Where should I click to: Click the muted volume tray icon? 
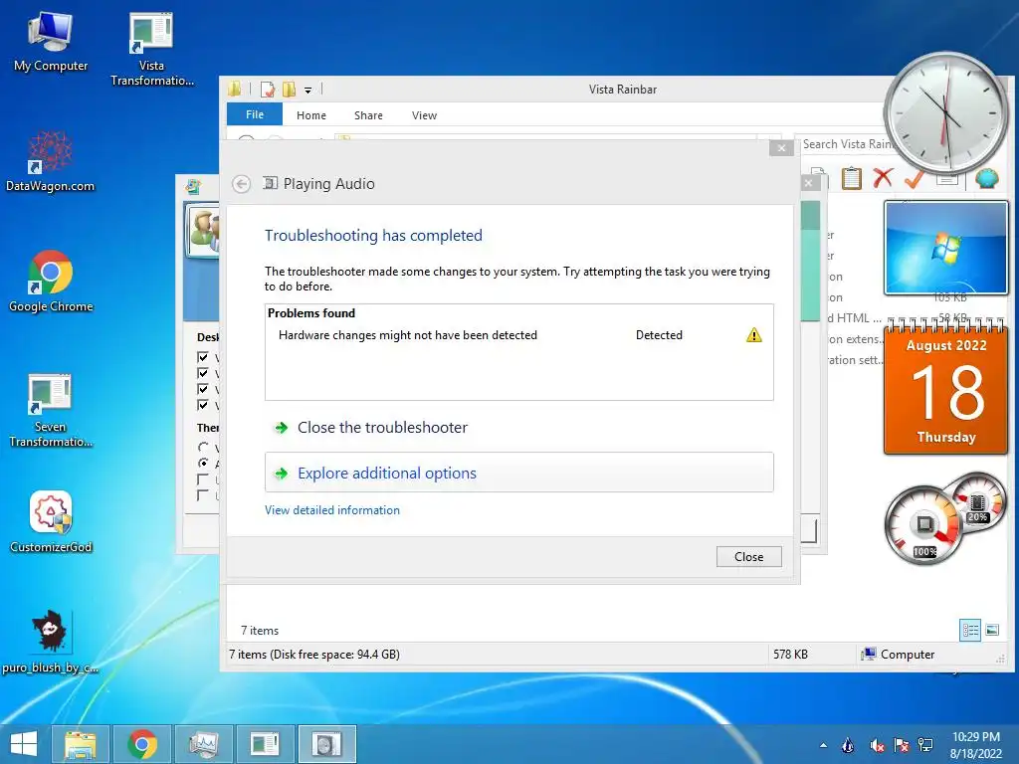coord(877,745)
